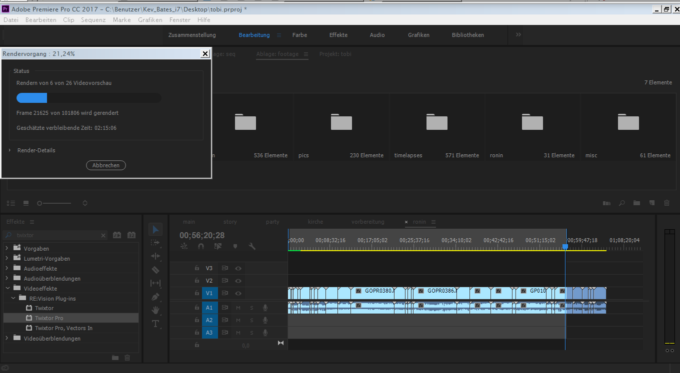The height and width of the screenshot is (373, 680).
Task: Expand the Lumetri-Vorgaben folder
Action: coord(6,259)
